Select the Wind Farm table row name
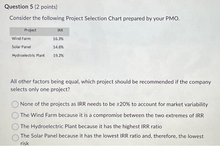Image resolution: width=220 pixels, height=146 pixels. click(x=21, y=39)
